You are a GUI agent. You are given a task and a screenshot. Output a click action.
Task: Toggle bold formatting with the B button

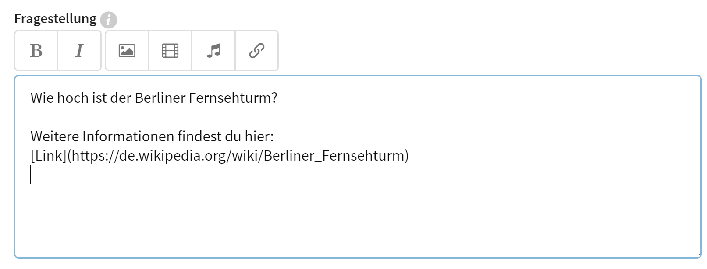pos(36,51)
